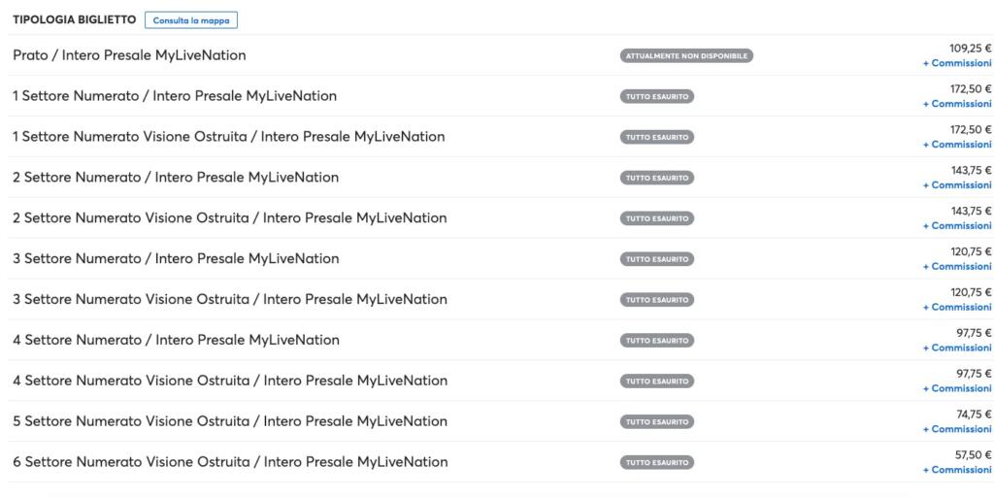Click the 'Attualmente non disponibile' badge
This screenshot has height=498, width=994.
pyautogui.click(x=686, y=56)
